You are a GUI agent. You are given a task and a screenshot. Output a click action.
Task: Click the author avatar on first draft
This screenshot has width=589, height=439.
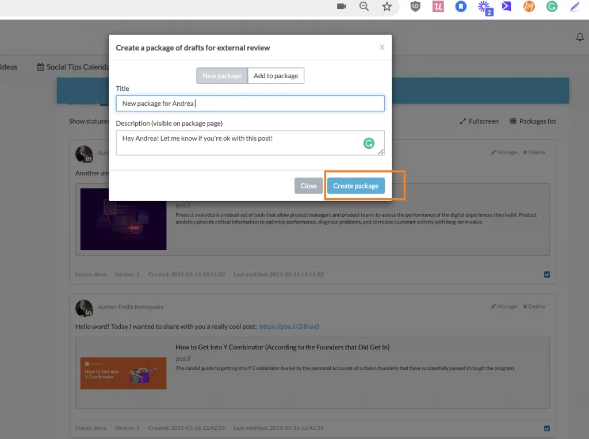pos(84,154)
